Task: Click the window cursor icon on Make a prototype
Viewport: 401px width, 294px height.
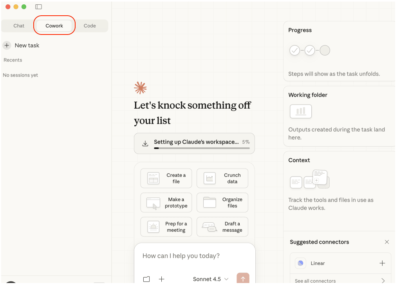Action: tap(154, 203)
